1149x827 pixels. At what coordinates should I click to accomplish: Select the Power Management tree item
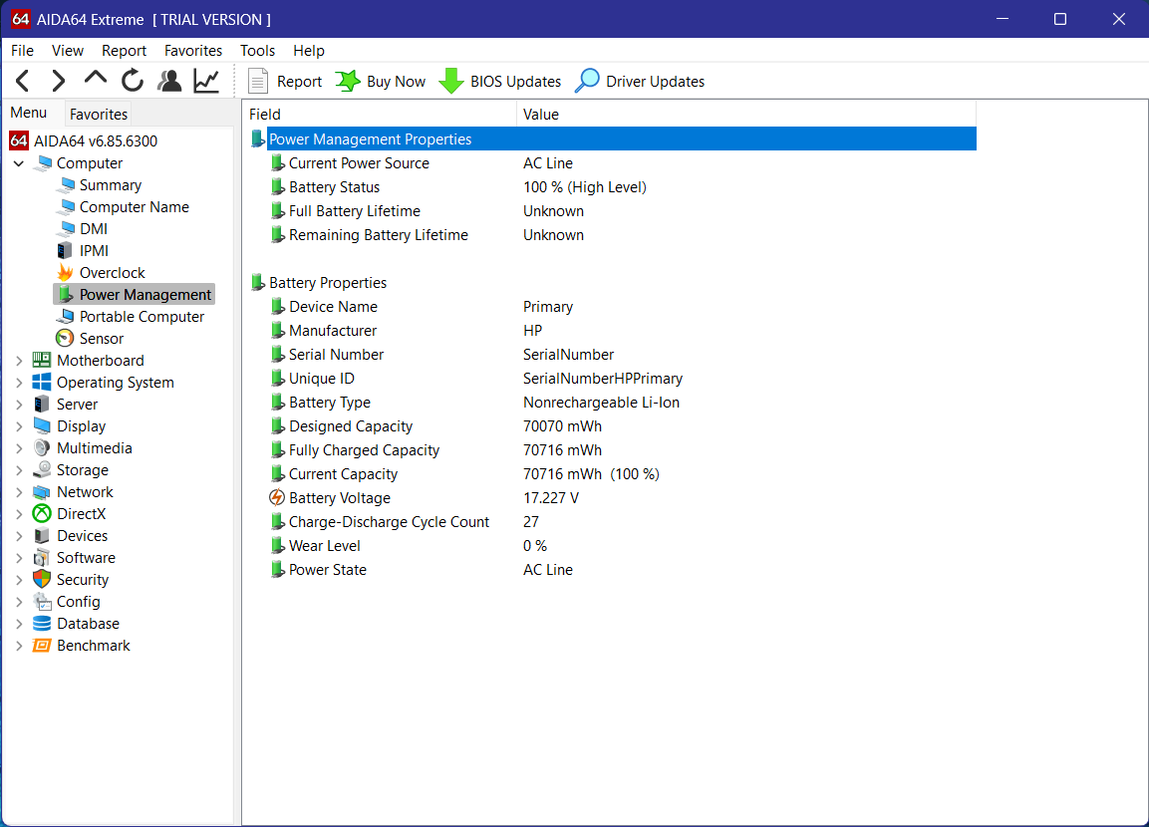(x=135, y=295)
